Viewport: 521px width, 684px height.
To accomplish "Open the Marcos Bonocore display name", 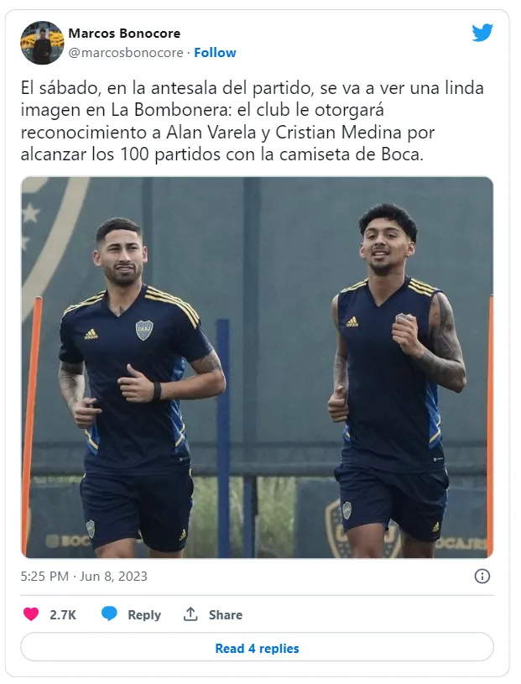I will pyautogui.click(x=124, y=34).
